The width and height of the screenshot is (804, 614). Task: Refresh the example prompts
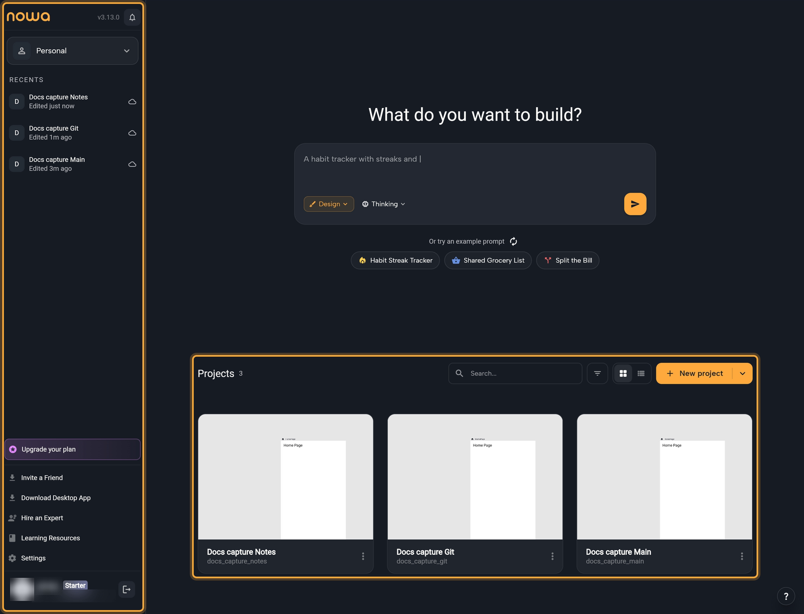pos(514,241)
